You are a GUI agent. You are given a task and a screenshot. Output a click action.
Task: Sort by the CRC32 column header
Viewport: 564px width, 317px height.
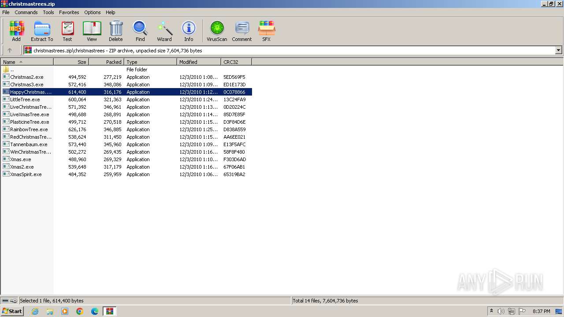click(237, 62)
